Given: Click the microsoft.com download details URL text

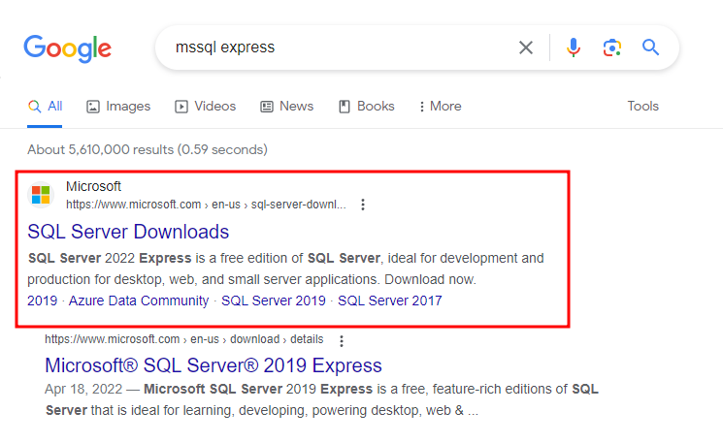Looking at the screenshot, I should (184, 339).
